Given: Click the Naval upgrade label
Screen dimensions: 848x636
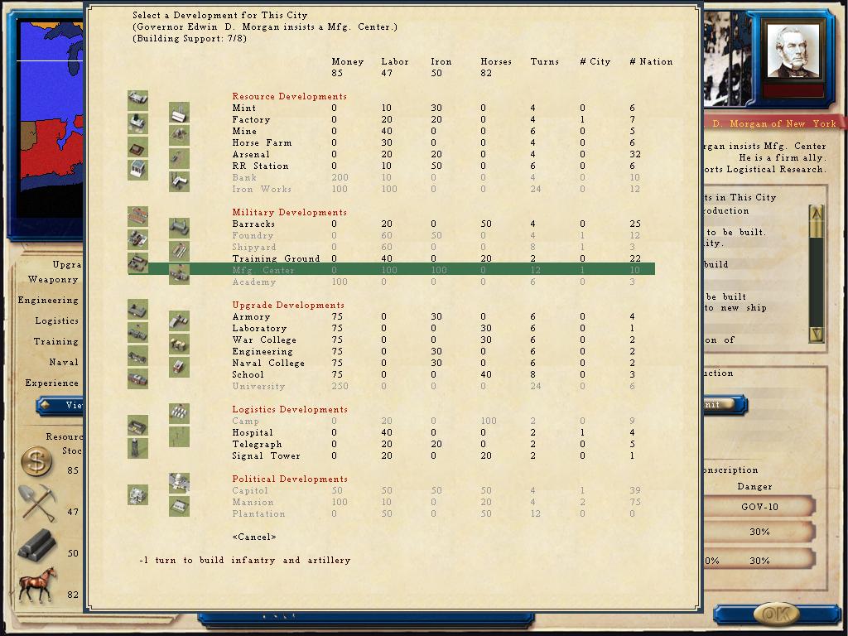Looking at the screenshot, I should [x=64, y=363].
